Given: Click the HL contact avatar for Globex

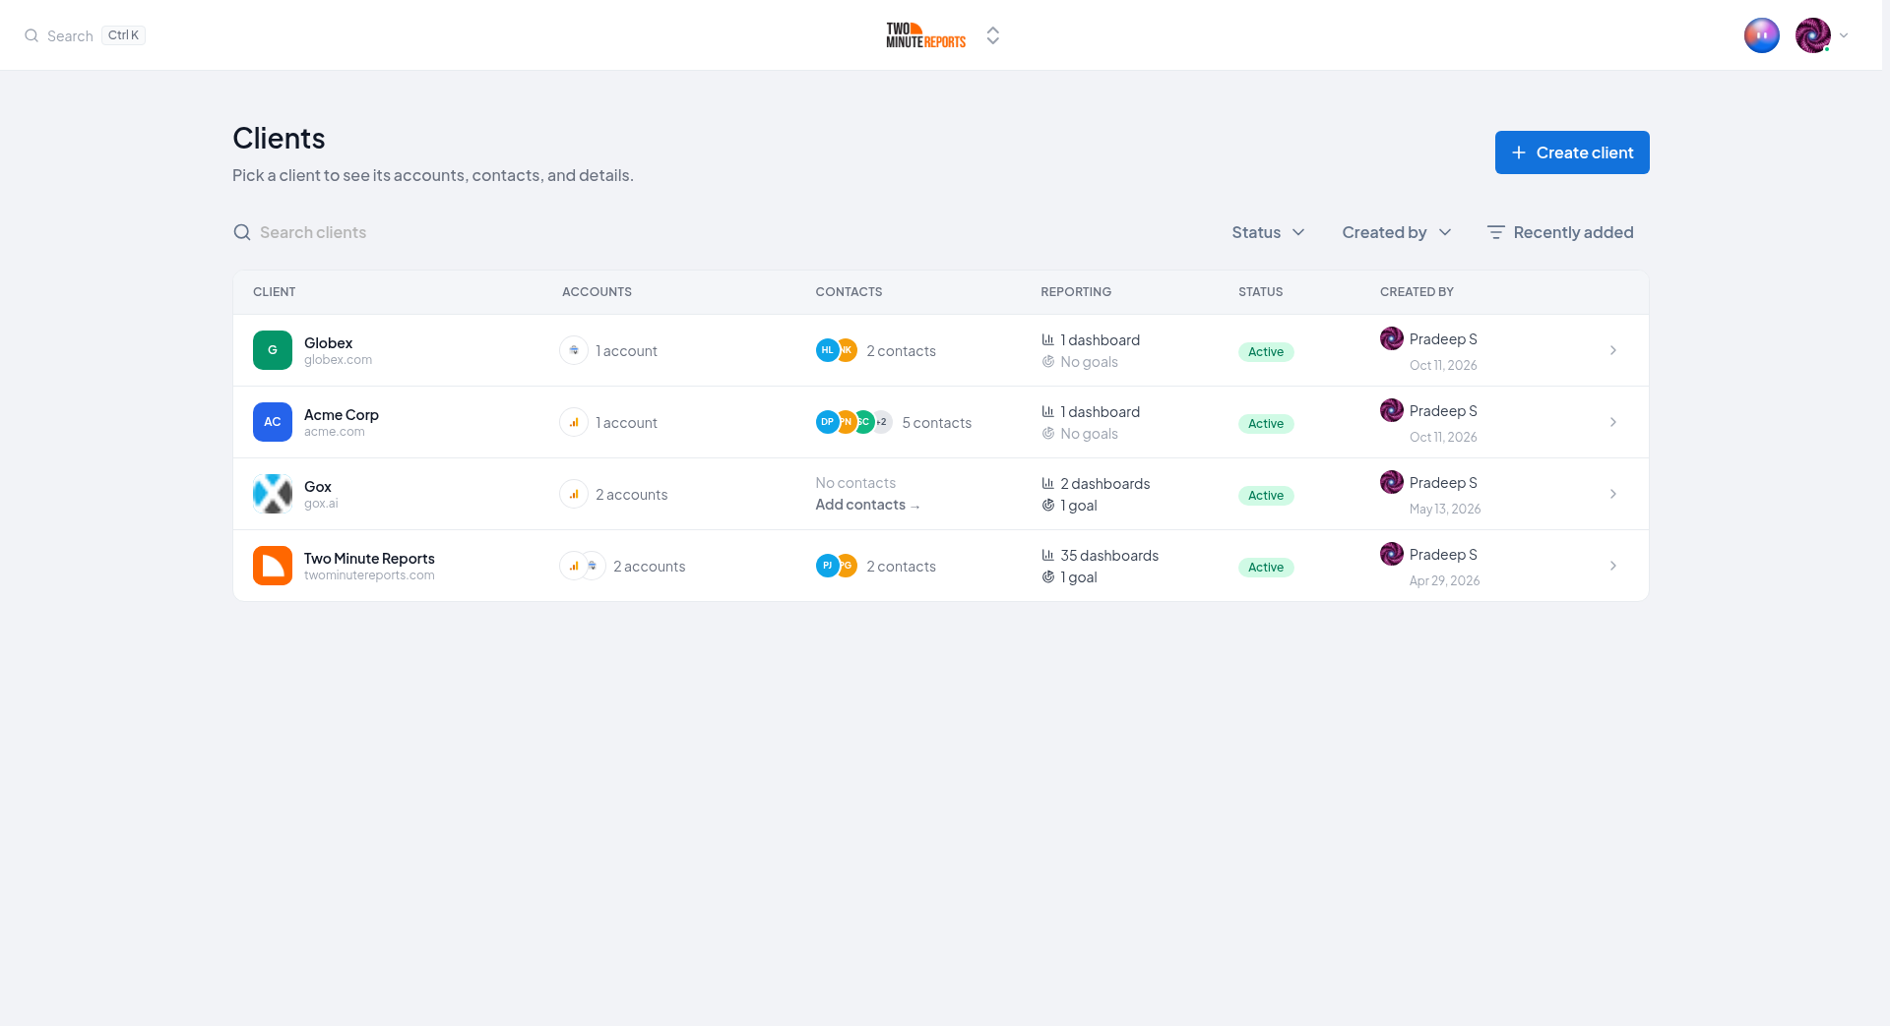Looking at the screenshot, I should 827,350.
